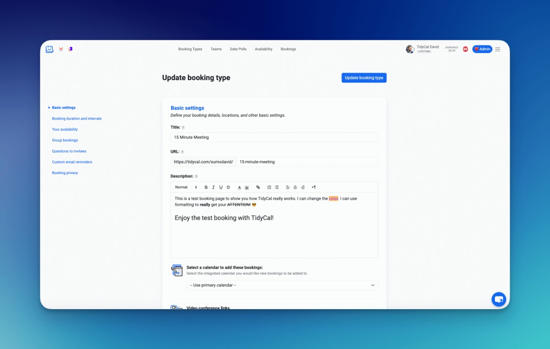550x349 pixels.
Task: Click the Update booking type button
Action: pos(364,78)
